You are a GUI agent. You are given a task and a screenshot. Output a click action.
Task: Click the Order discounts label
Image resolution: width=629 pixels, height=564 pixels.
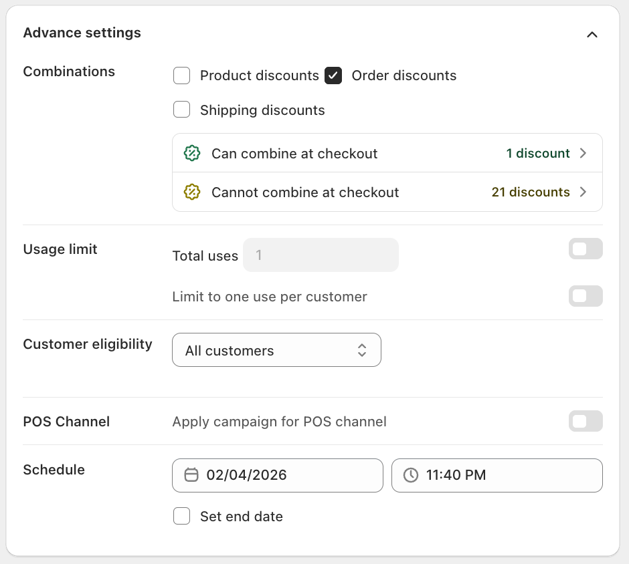[404, 76]
